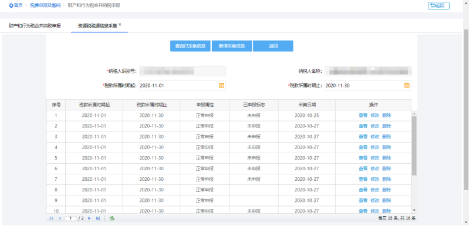Switch to 财产和行为税合并纳税申报 tab
The height and width of the screenshot is (226, 469).
click(x=35, y=26)
